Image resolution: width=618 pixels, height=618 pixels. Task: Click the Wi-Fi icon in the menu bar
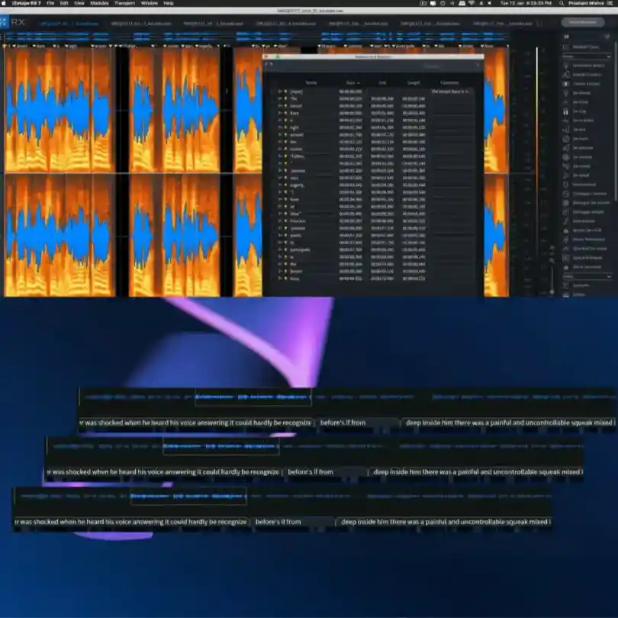472,5
